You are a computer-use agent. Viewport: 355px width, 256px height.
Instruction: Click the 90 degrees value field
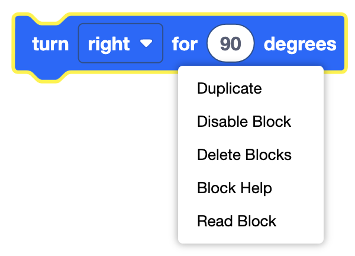coord(230,44)
